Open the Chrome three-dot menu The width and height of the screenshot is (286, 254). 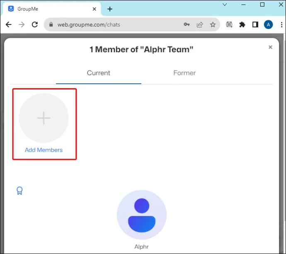281,24
